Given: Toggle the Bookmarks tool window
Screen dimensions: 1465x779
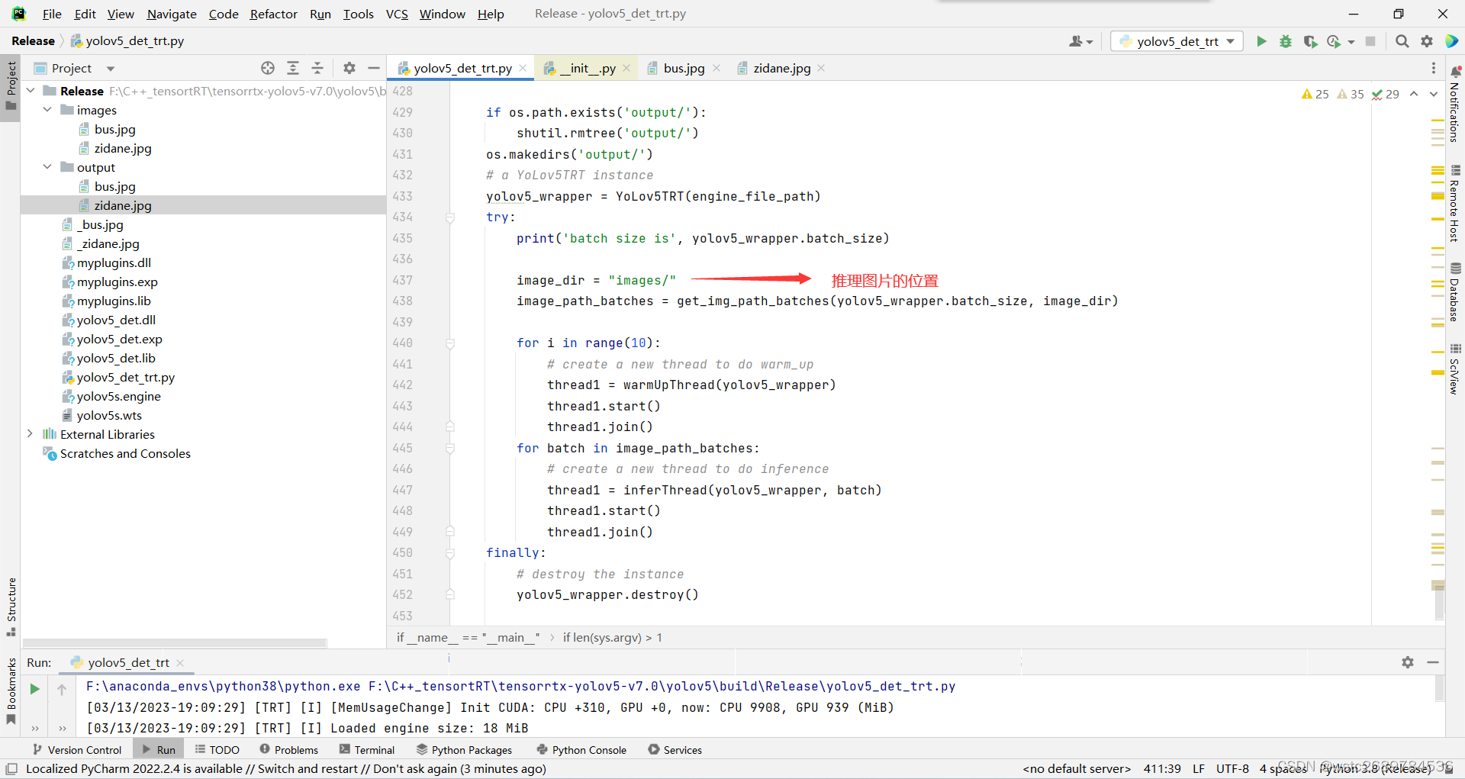Looking at the screenshot, I should click(11, 690).
